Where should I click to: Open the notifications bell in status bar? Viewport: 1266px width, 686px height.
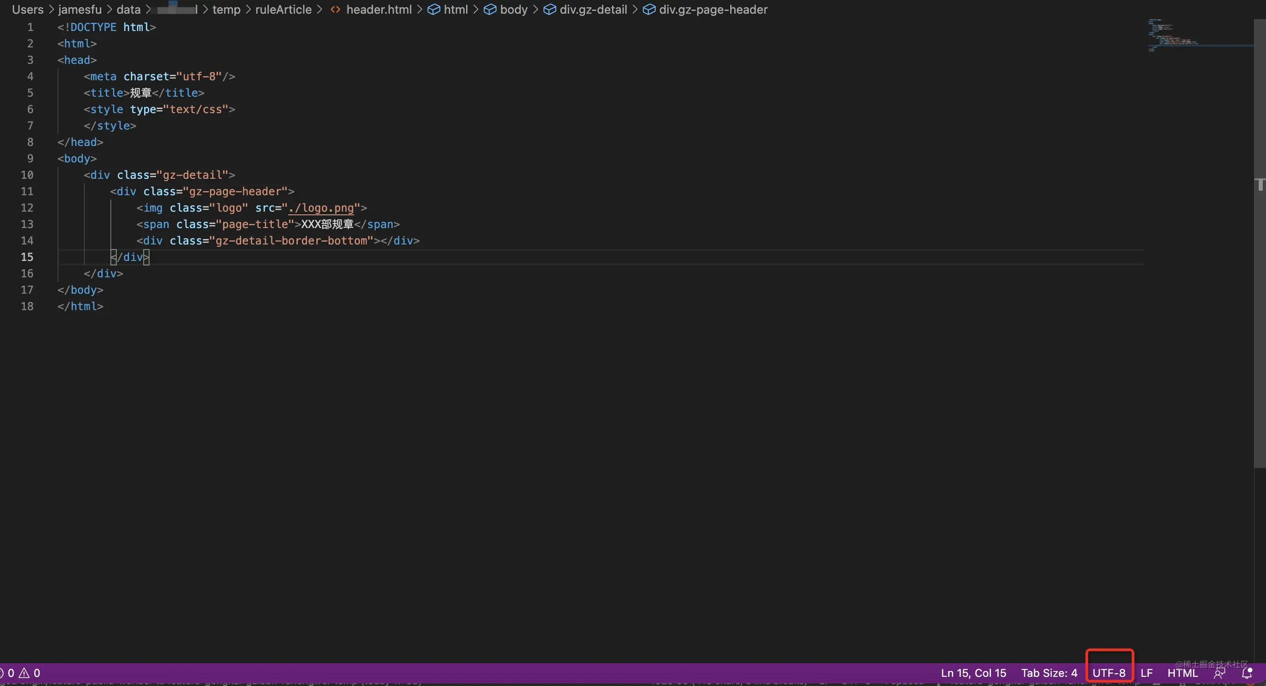[x=1247, y=673]
